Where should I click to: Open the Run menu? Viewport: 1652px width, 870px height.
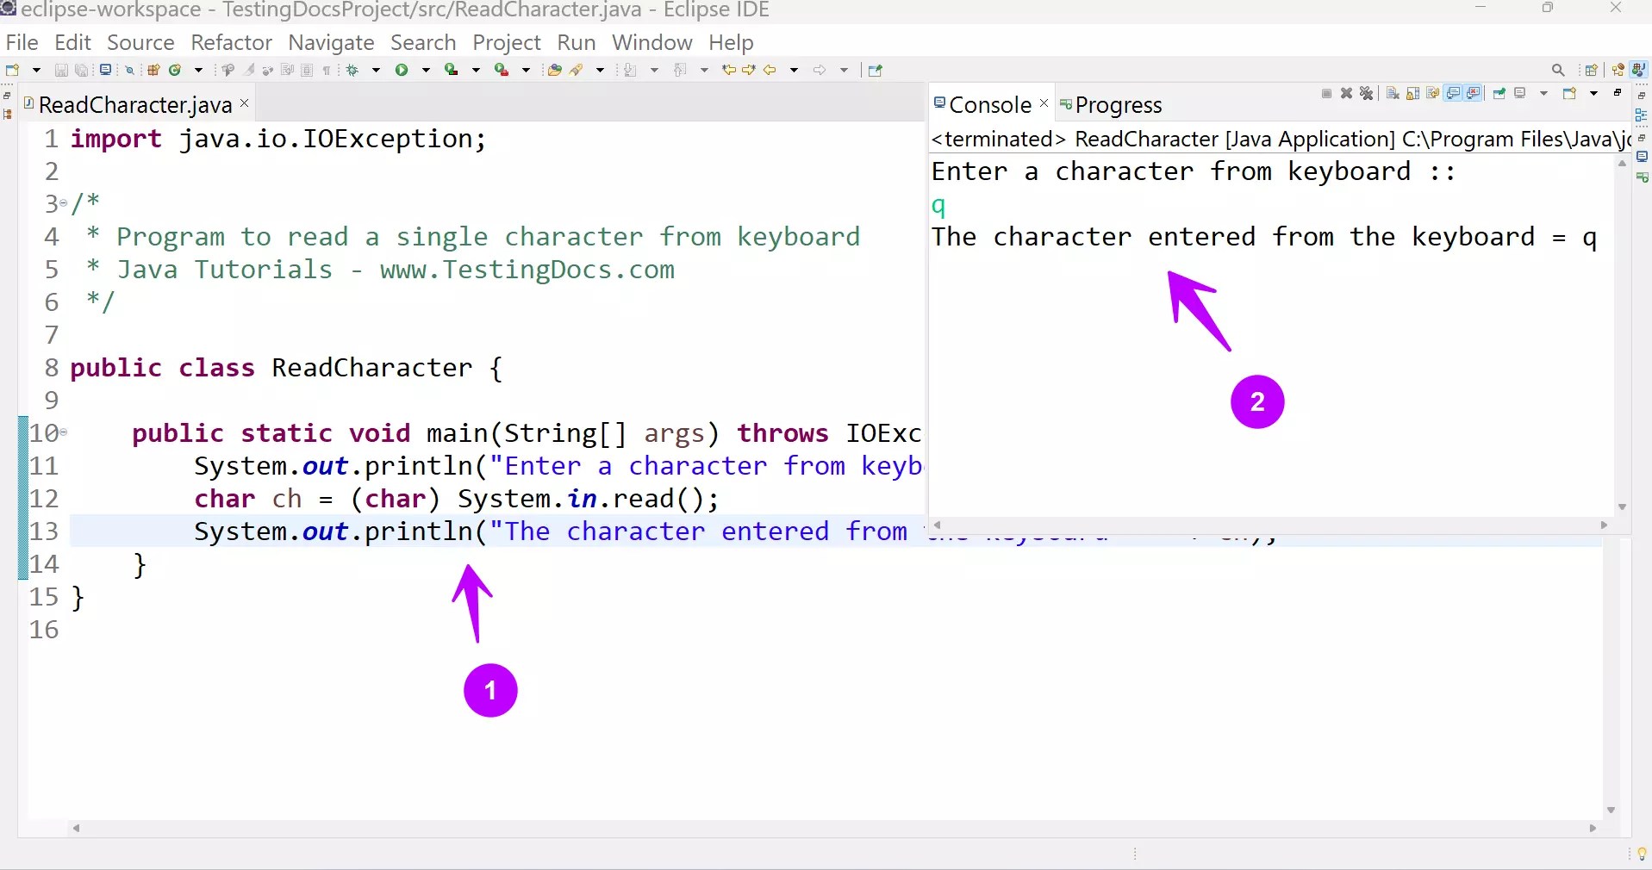pyautogui.click(x=576, y=42)
